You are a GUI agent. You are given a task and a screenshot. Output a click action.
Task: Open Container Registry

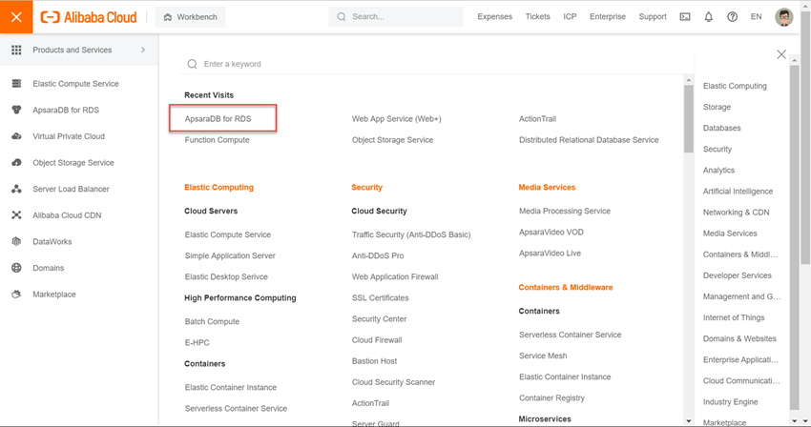(x=551, y=398)
